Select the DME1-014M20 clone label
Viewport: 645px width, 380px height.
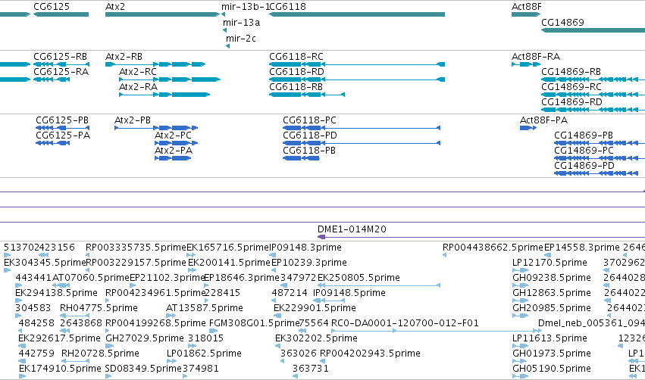point(352,229)
